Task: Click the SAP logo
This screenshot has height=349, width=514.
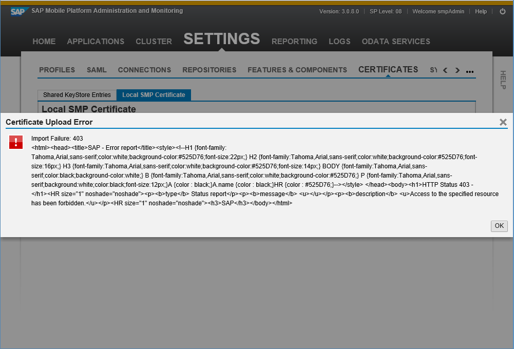Action: tap(20, 11)
